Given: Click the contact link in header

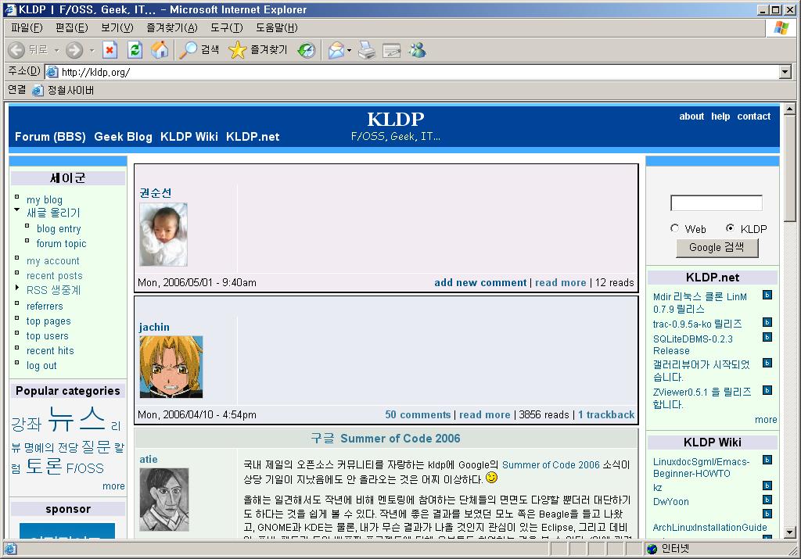Looking at the screenshot, I should coord(753,116).
